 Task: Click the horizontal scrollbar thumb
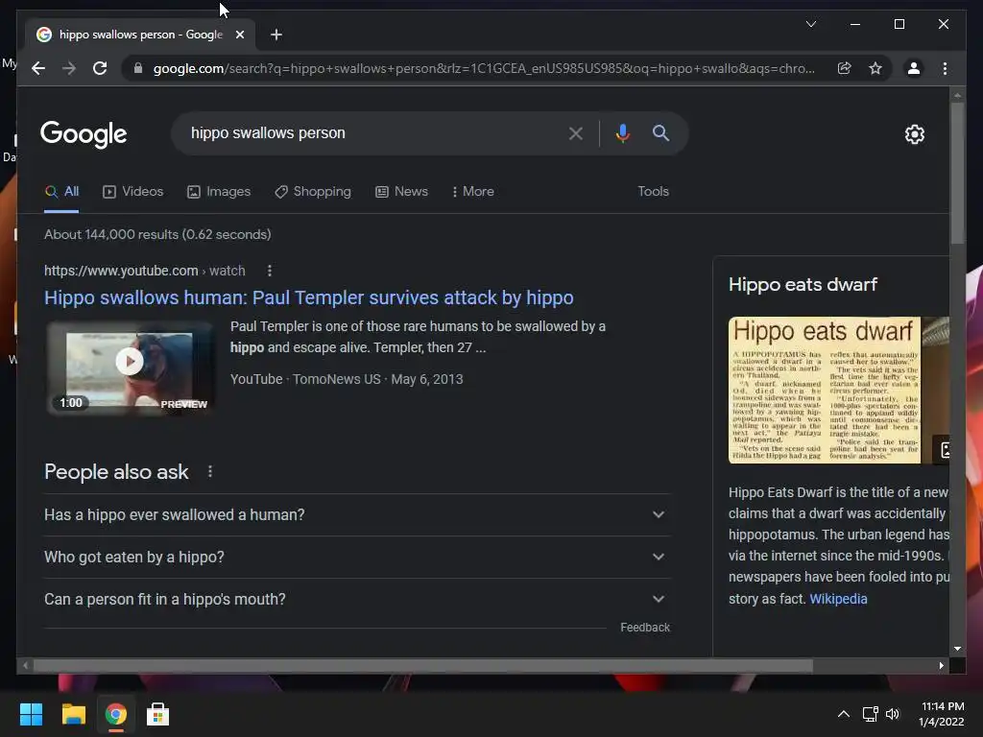click(x=423, y=666)
